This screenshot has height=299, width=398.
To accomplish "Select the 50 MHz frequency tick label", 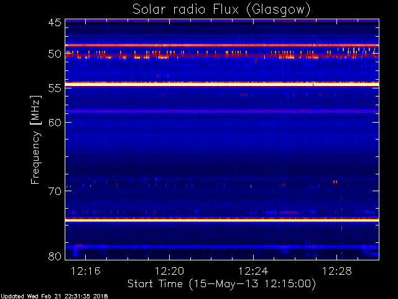I will point(55,54).
